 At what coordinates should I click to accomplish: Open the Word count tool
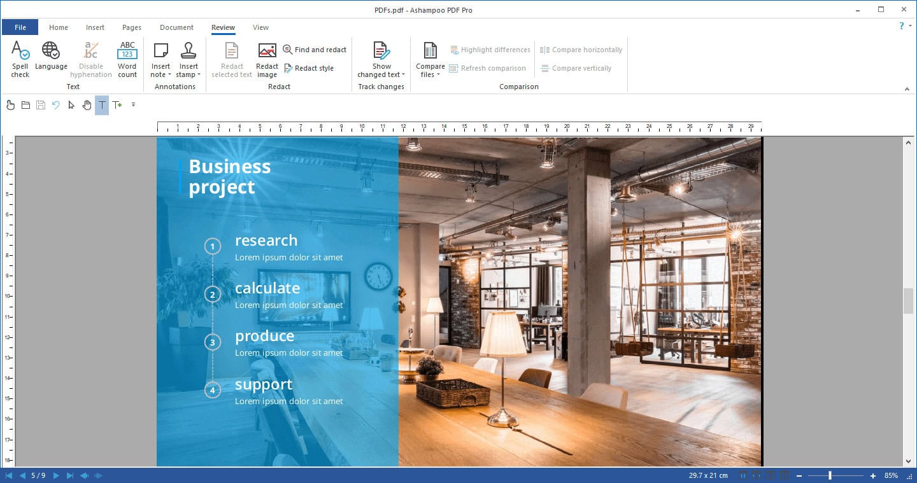tap(127, 58)
